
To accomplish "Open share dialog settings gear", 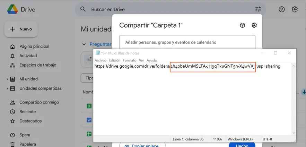I will coord(254,25).
